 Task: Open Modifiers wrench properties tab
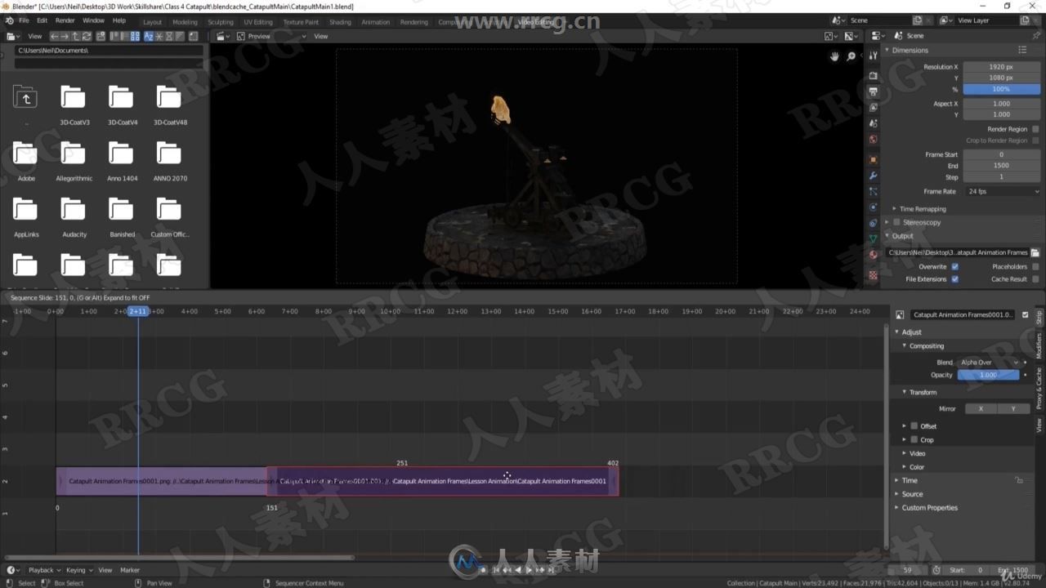coord(874,176)
